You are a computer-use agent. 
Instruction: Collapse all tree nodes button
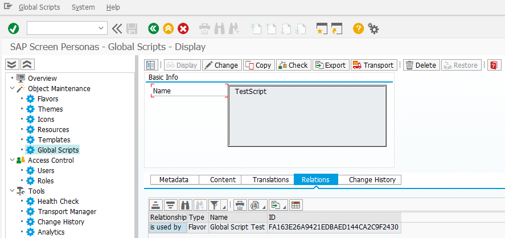coord(28,64)
